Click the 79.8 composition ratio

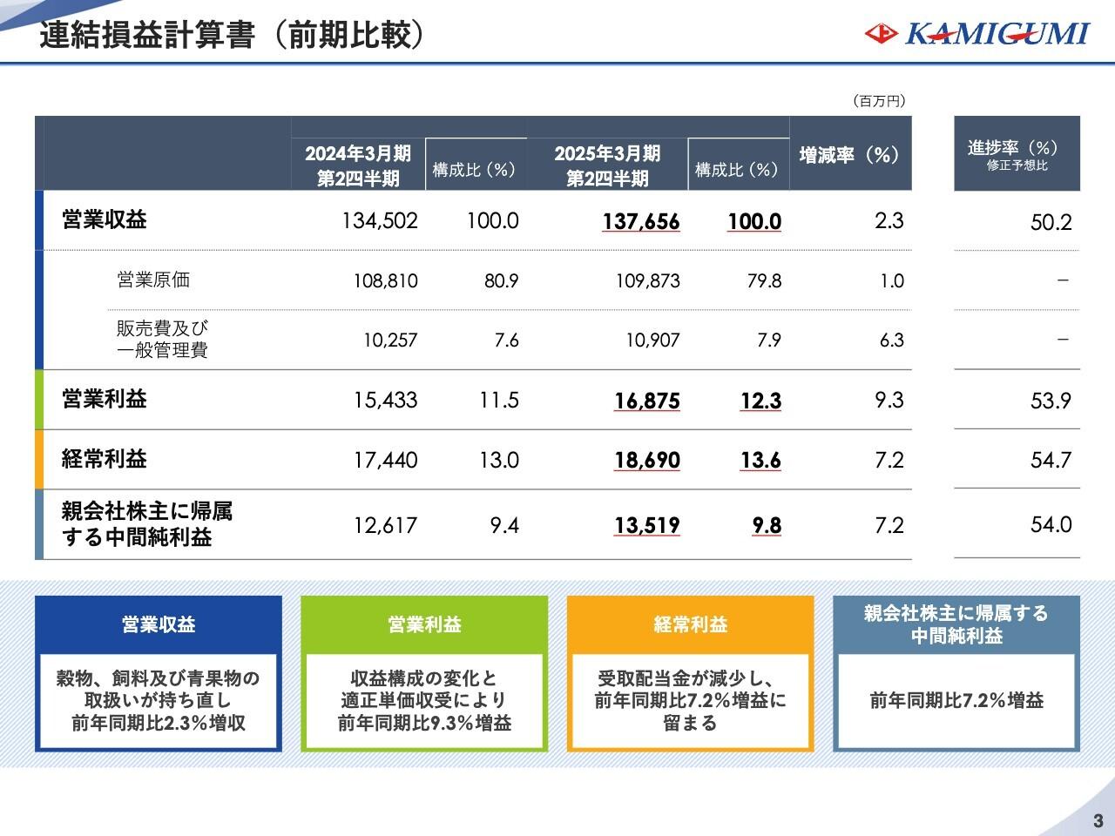click(x=764, y=280)
